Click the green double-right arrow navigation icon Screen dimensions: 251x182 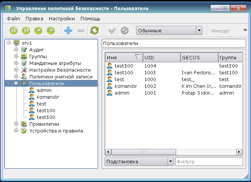26,31
